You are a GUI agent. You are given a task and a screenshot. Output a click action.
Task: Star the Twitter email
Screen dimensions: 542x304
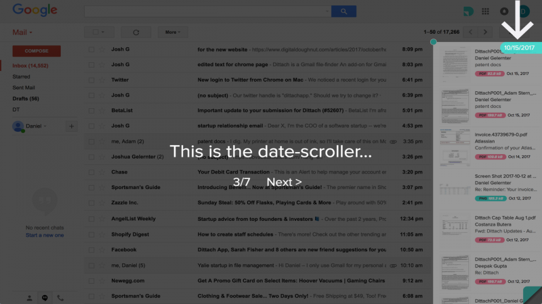pyautogui.click(x=102, y=80)
